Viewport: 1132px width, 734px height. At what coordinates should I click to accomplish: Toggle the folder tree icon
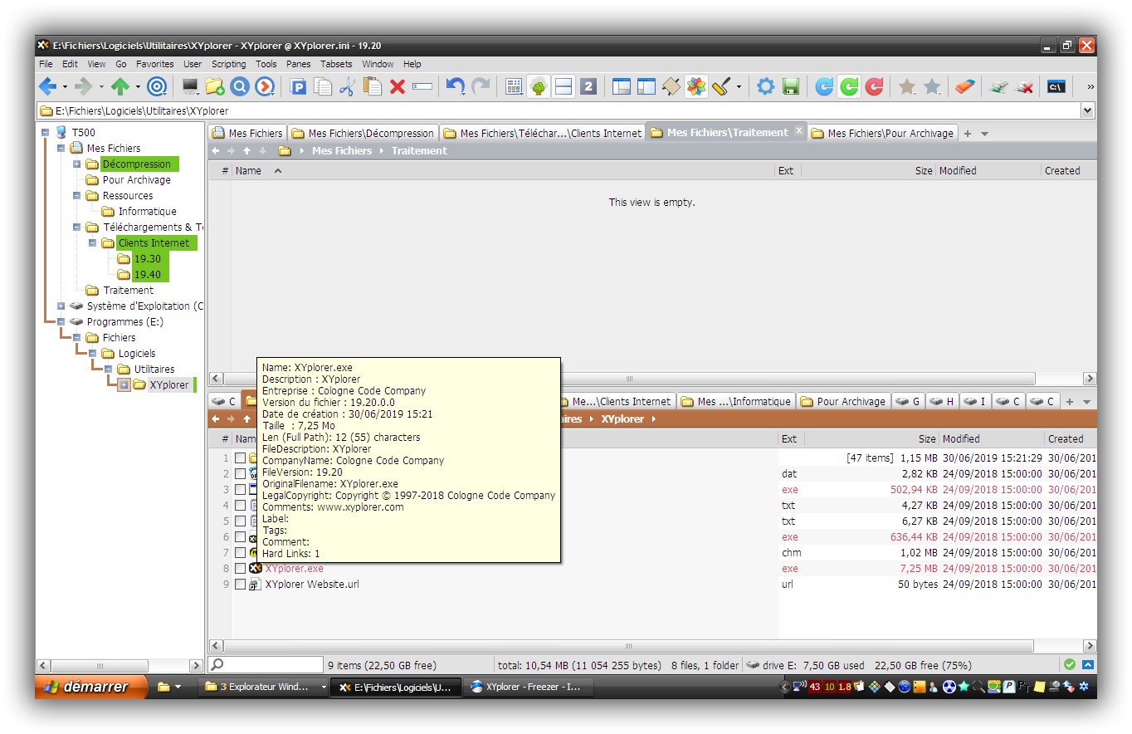(539, 86)
